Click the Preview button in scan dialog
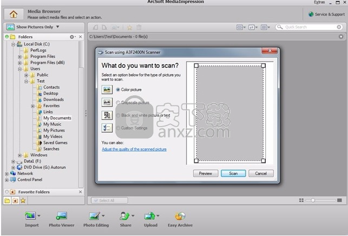 coord(206,173)
